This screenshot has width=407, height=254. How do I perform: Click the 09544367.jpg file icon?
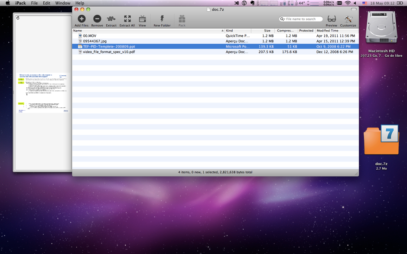tap(80, 41)
